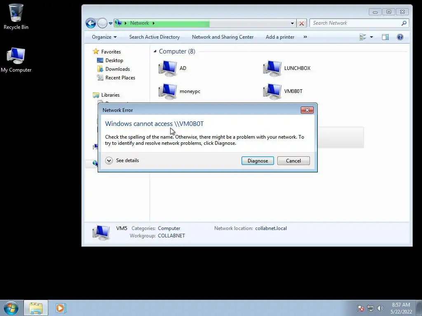The image size is (422, 316).
Task: Expand arrow after Network in address bar
Action: [x=153, y=23]
